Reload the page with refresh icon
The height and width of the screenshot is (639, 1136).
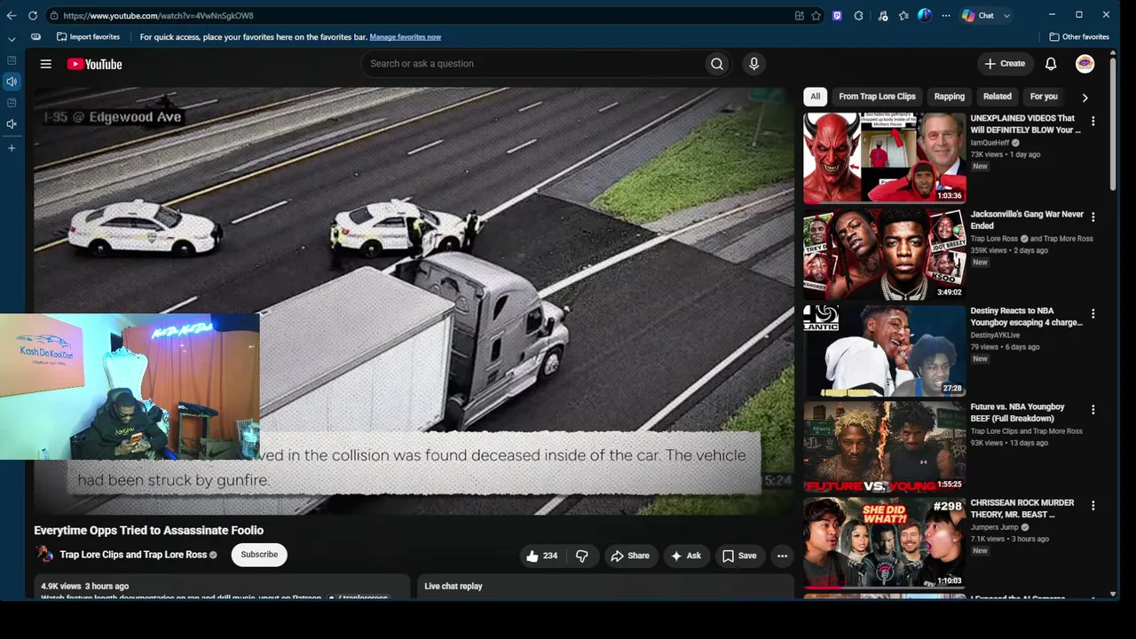click(33, 15)
